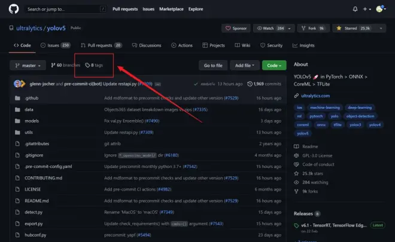Open the v6.1 latest release
Viewport: 395px width, 242px height.
click(x=335, y=225)
